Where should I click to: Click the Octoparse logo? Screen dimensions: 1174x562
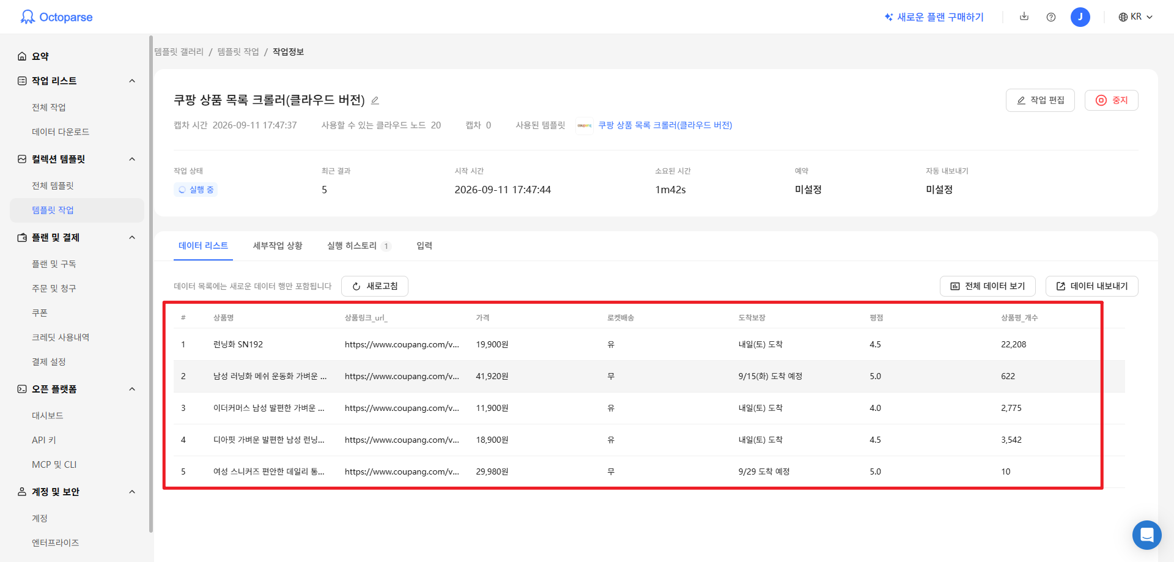tap(56, 17)
